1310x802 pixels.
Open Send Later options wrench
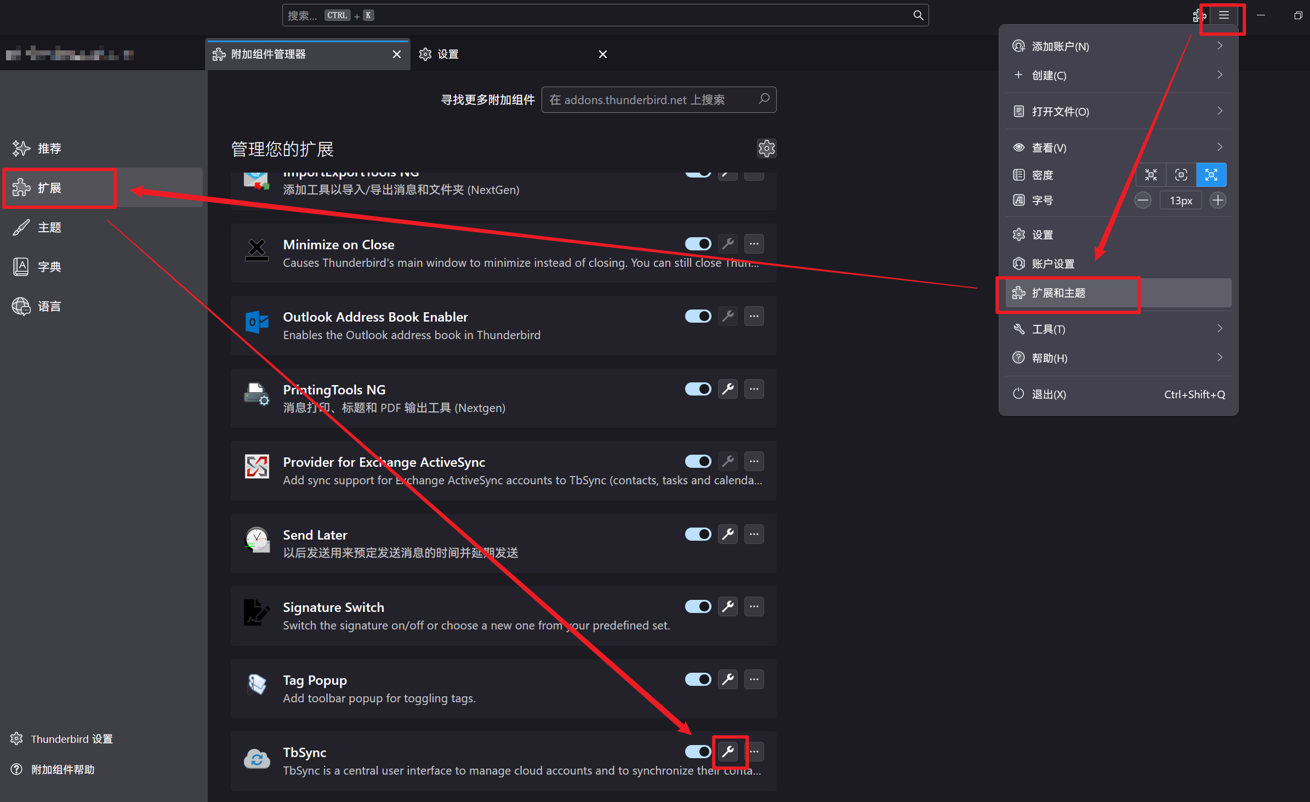(728, 534)
